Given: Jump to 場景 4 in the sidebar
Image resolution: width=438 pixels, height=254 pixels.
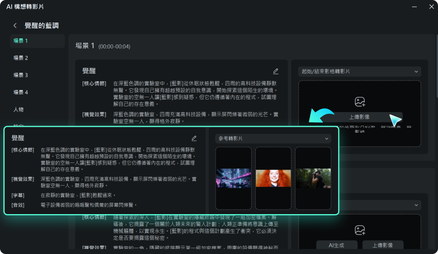Looking at the screenshot, I should (x=21, y=92).
